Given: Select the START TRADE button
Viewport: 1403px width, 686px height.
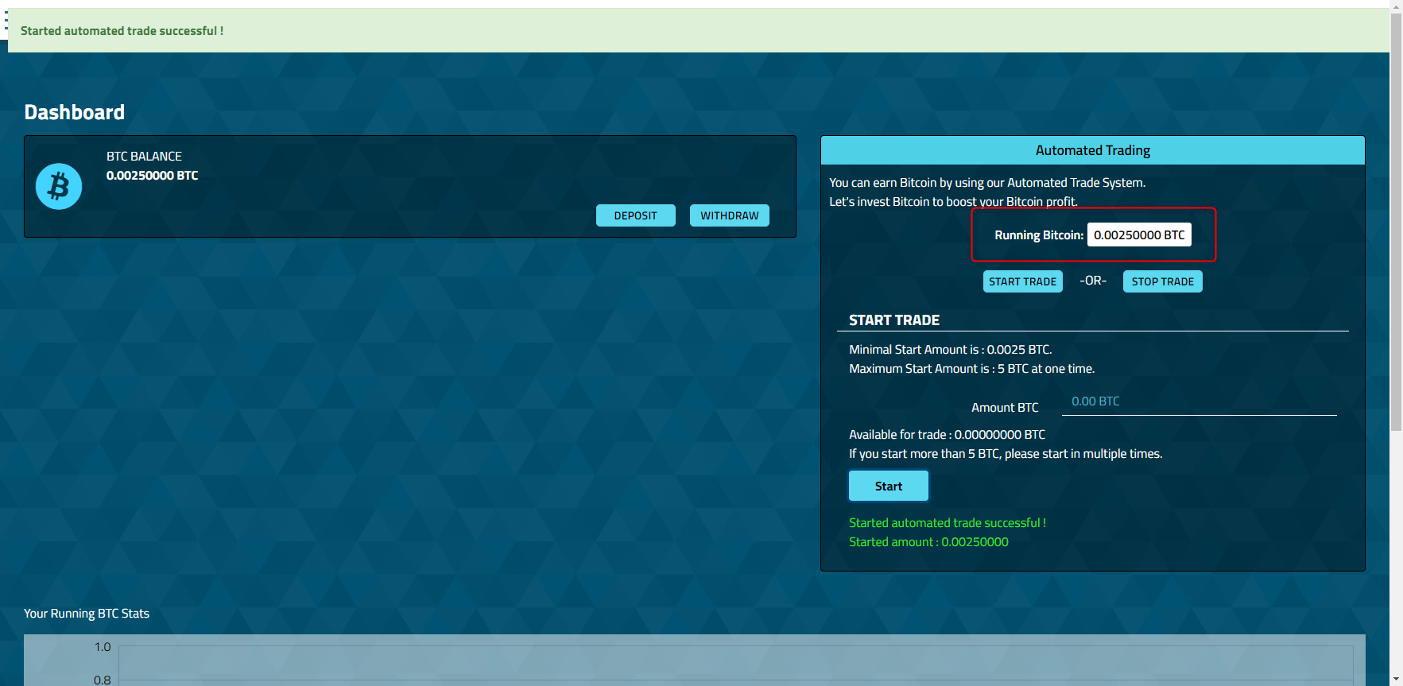Looking at the screenshot, I should tap(1023, 281).
